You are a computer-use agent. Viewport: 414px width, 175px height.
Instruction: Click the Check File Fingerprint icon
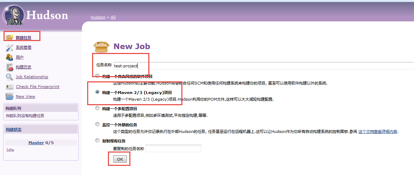tap(9, 87)
